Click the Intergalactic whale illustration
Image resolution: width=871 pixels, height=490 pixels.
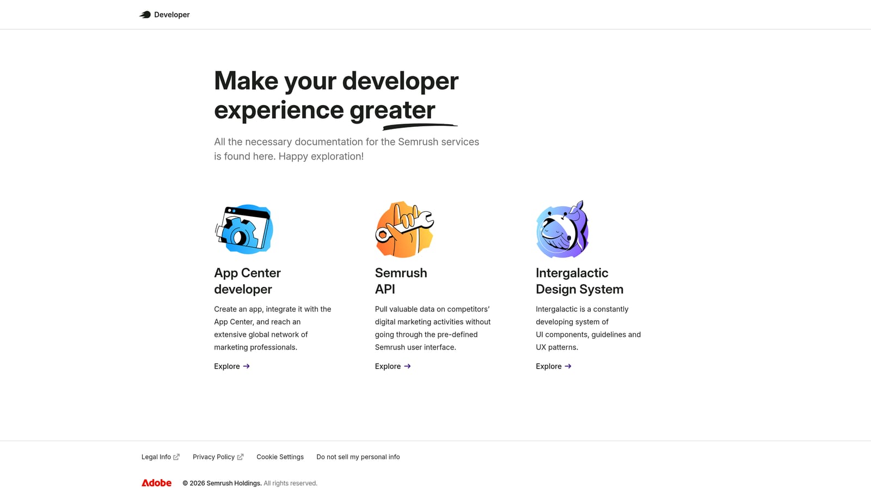(x=563, y=229)
